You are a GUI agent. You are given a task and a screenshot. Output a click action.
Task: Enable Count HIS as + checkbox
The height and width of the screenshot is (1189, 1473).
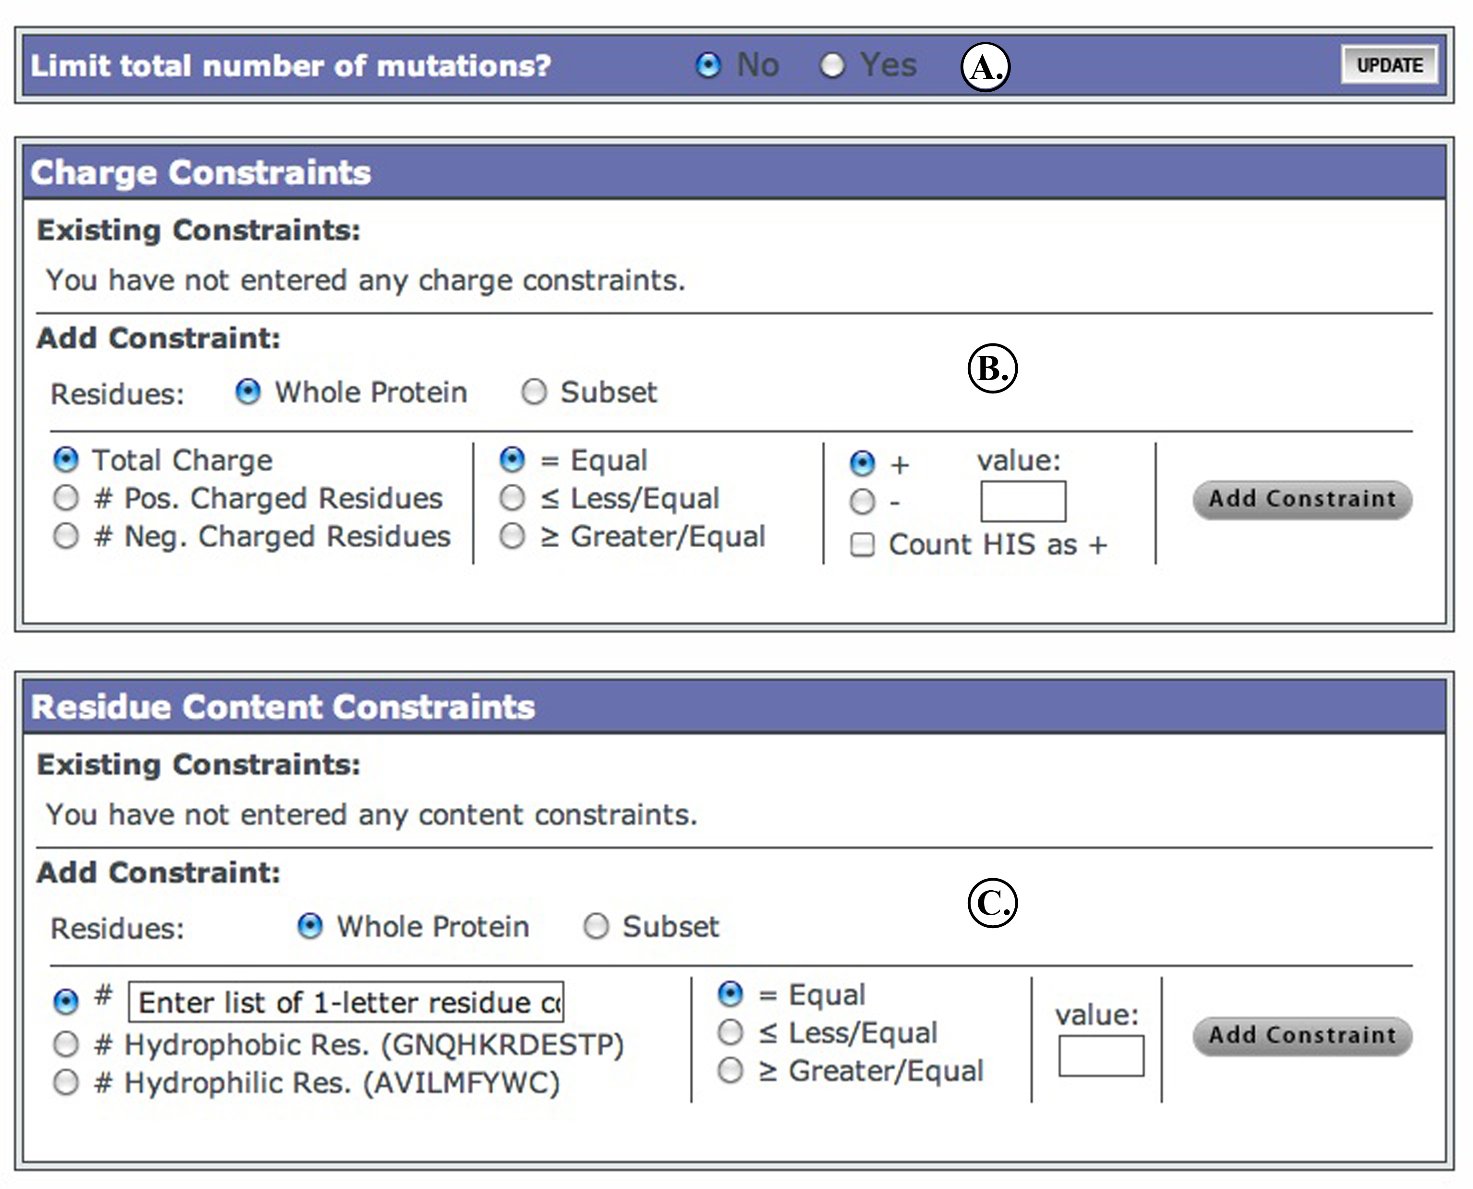[862, 545]
